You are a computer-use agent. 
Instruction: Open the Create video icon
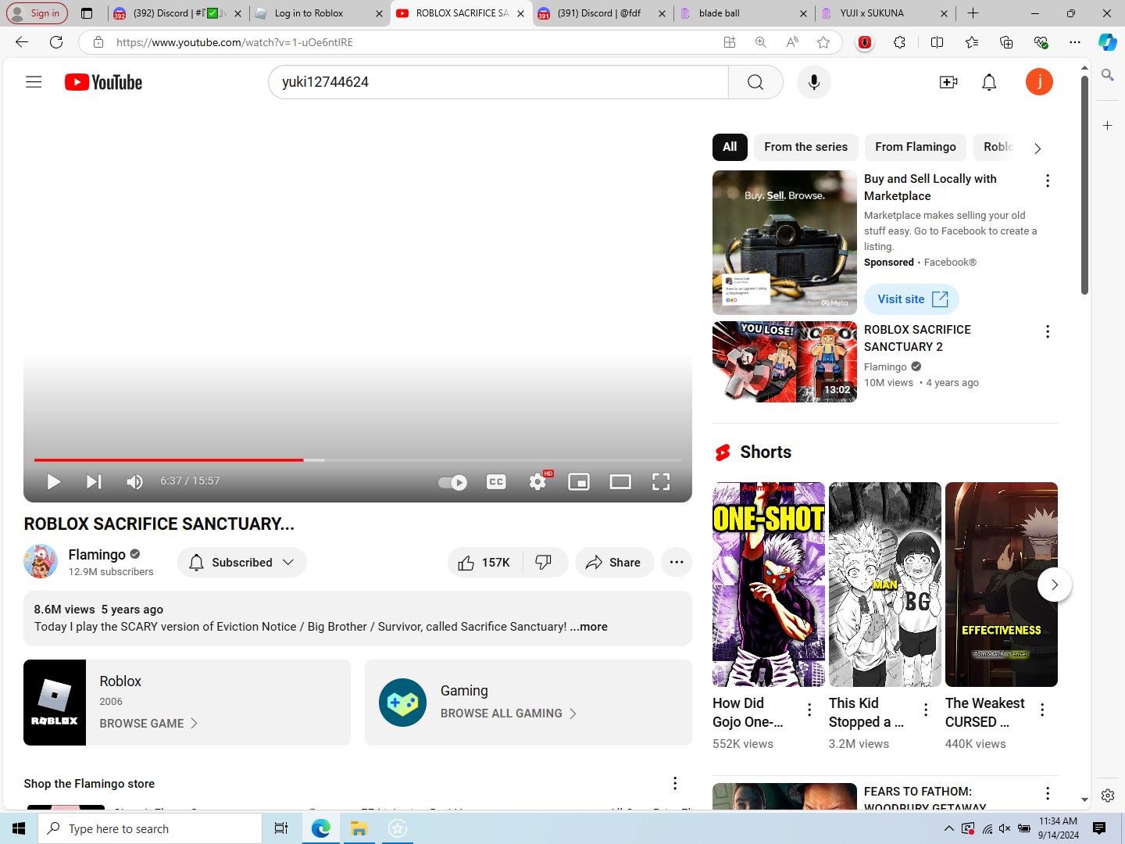click(x=948, y=82)
